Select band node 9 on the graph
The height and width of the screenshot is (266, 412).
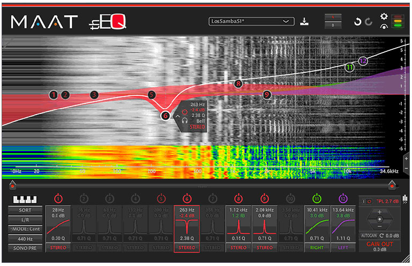[267, 95]
